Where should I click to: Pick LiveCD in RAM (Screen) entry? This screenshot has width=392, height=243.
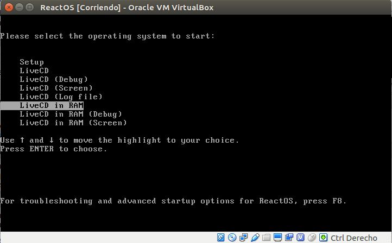click(73, 123)
